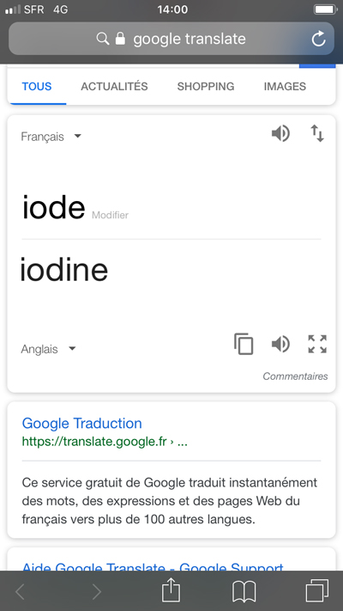Select the TOUS results tab
This screenshot has height=611, width=343.
pos(37,86)
